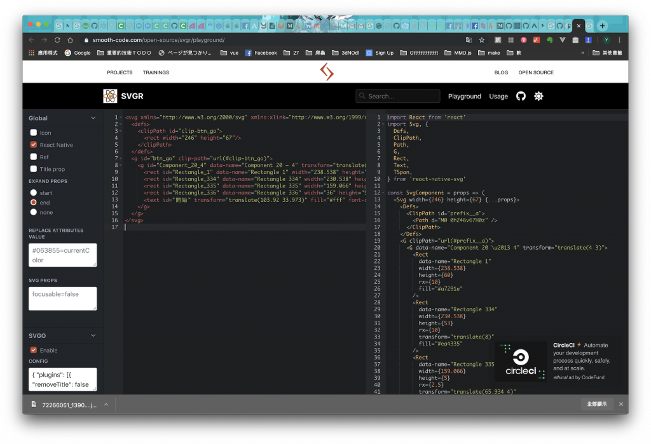Click the SVG props focusable=false text box

pos(63,299)
